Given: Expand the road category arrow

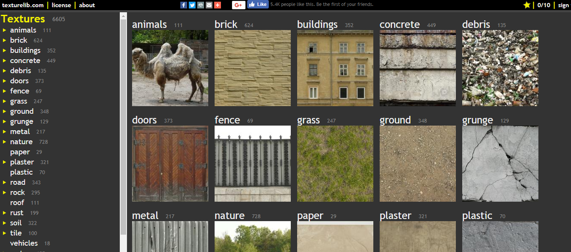Looking at the screenshot, I should [4, 182].
